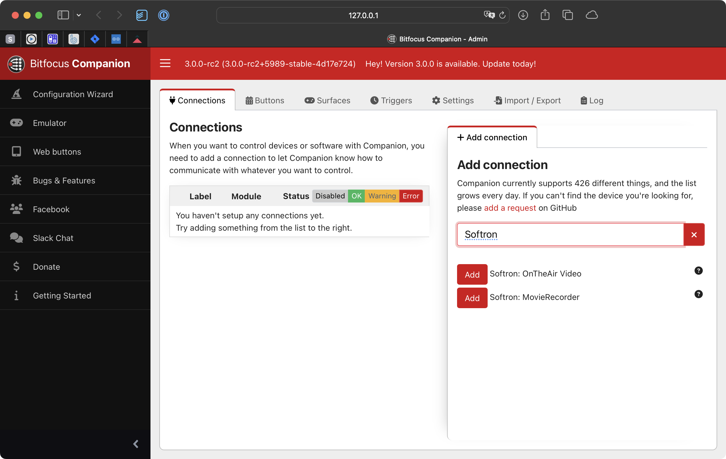
Task: Open the 1Password extension icon
Action: 163,15
